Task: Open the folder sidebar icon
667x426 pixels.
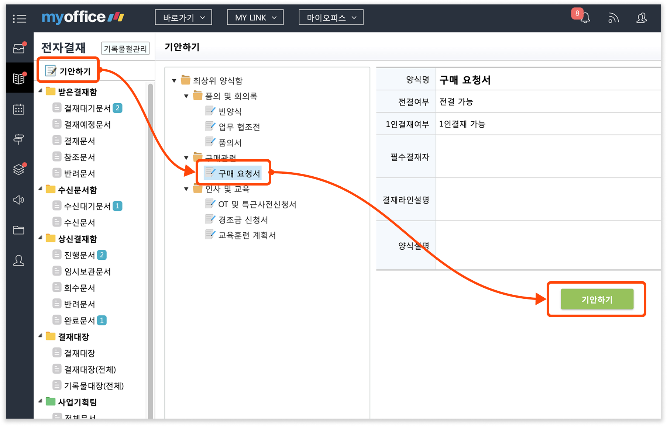Action: pyautogui.click(x=19, y=230)
